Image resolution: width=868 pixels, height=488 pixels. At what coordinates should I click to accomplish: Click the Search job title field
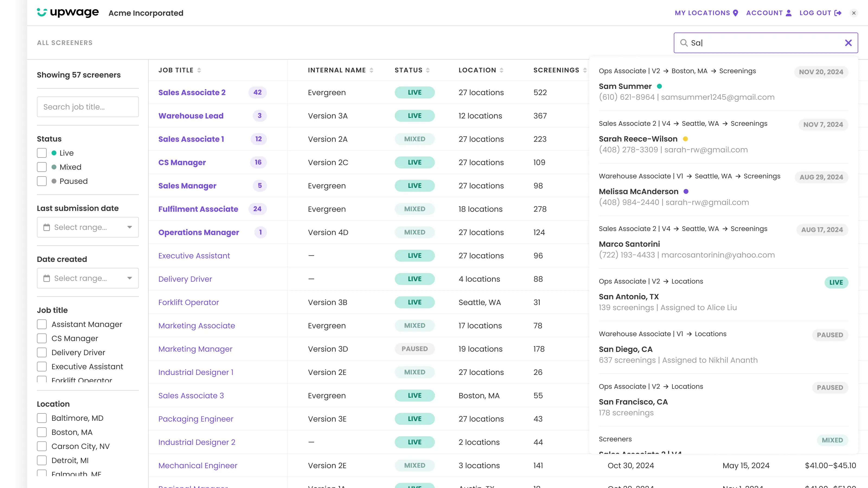(x=88, y=107)
